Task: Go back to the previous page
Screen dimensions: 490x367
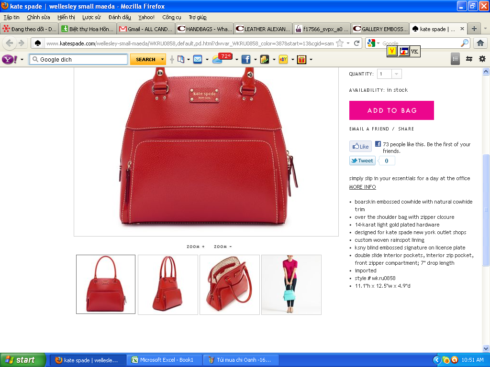Action: (x=10, y=43)
